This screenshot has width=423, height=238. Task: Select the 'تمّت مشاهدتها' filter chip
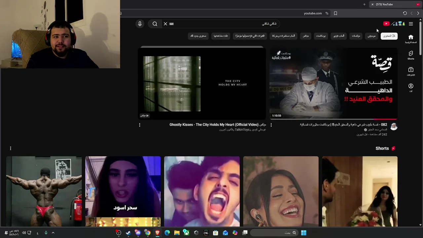pyautogui.click(x=221, y=36)
